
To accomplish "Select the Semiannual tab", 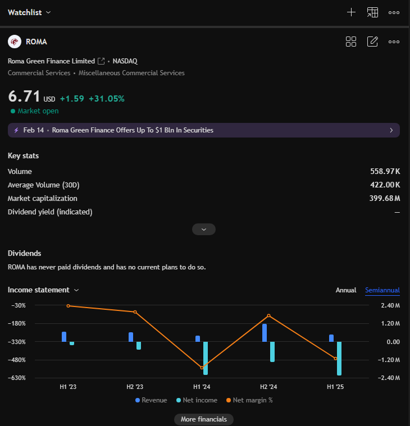I will 382,290.
